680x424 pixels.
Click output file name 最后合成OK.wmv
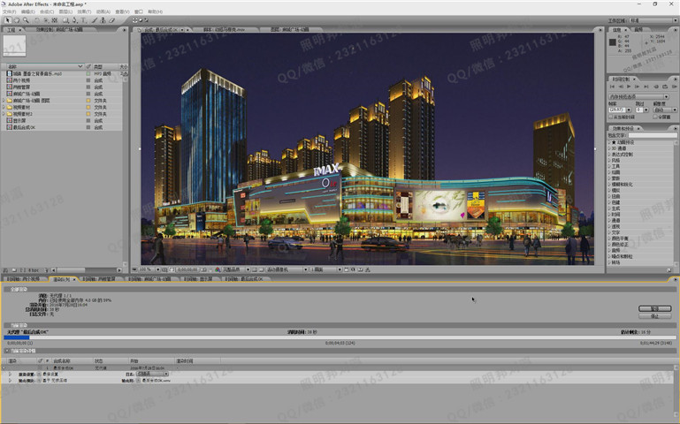click(157, 380)
